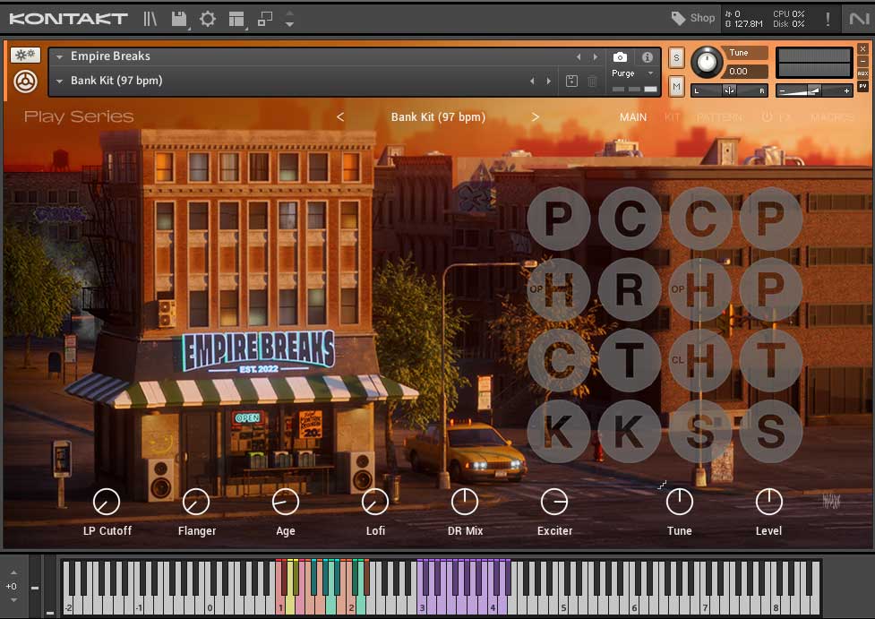Shift keyboard octave down with the arrow
This screenshot has width=875, height=619.
pos(13,600)
